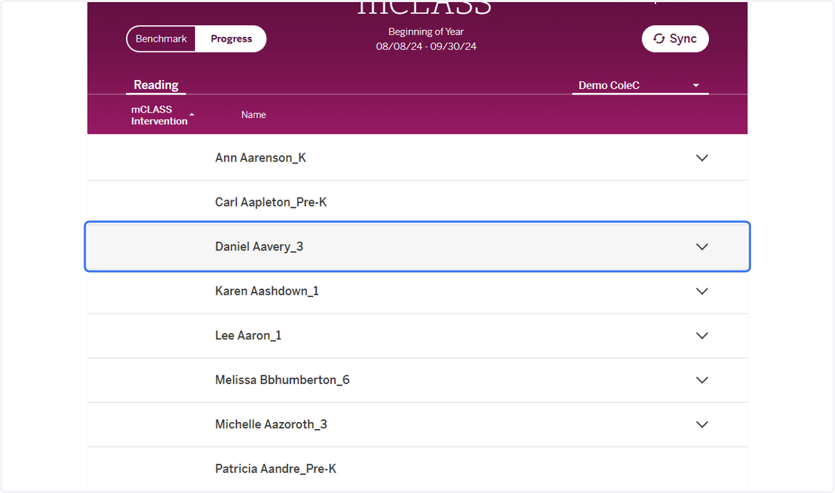Click the Beginning of Year period label
The height and width of the screenshot is (493, 835).
click(426, 32)
